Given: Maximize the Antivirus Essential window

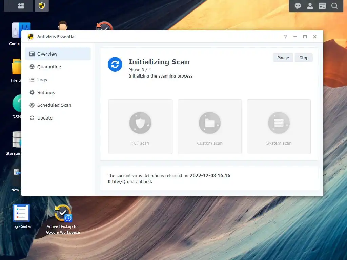Looking at the screenshot, I should 305,37.
